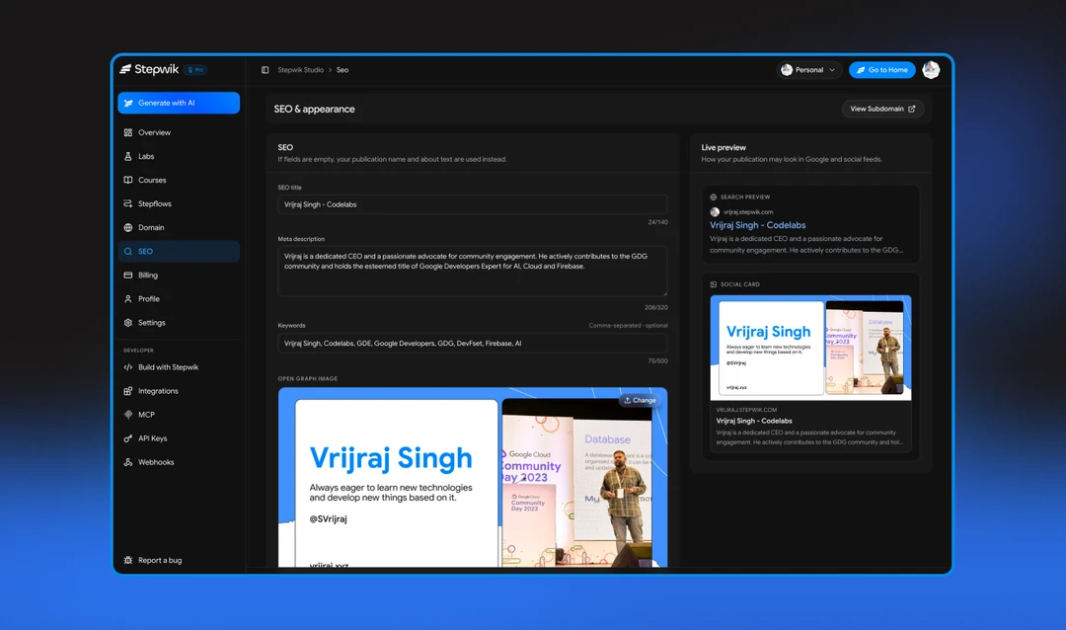Expand the Personal workspace dropdown
1066x630 pixels.
(809, 70)
